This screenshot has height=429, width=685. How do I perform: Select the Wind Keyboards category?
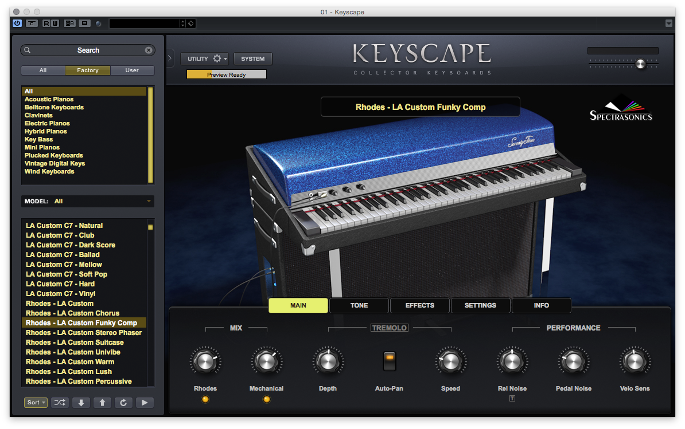tap(49, 171)
